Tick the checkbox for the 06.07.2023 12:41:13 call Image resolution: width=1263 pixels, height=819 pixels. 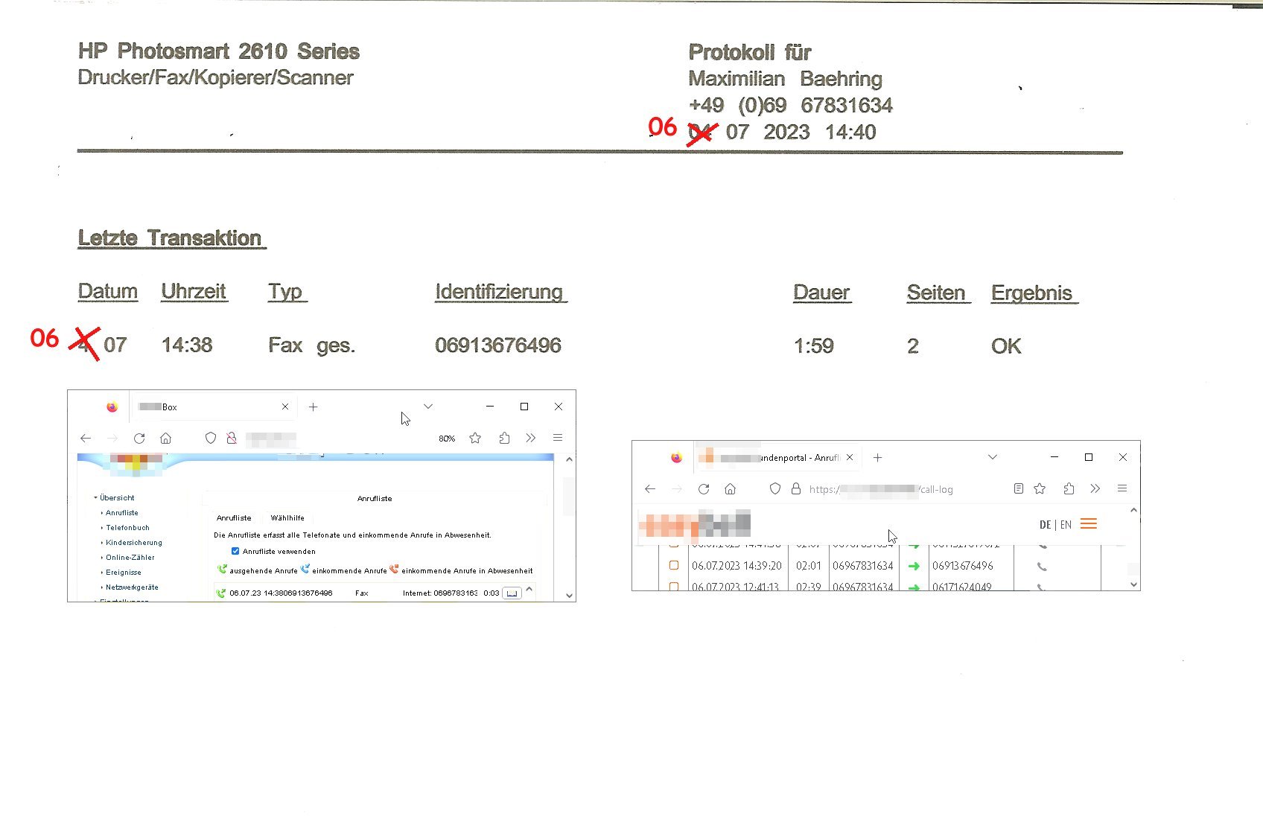[674, 587]
